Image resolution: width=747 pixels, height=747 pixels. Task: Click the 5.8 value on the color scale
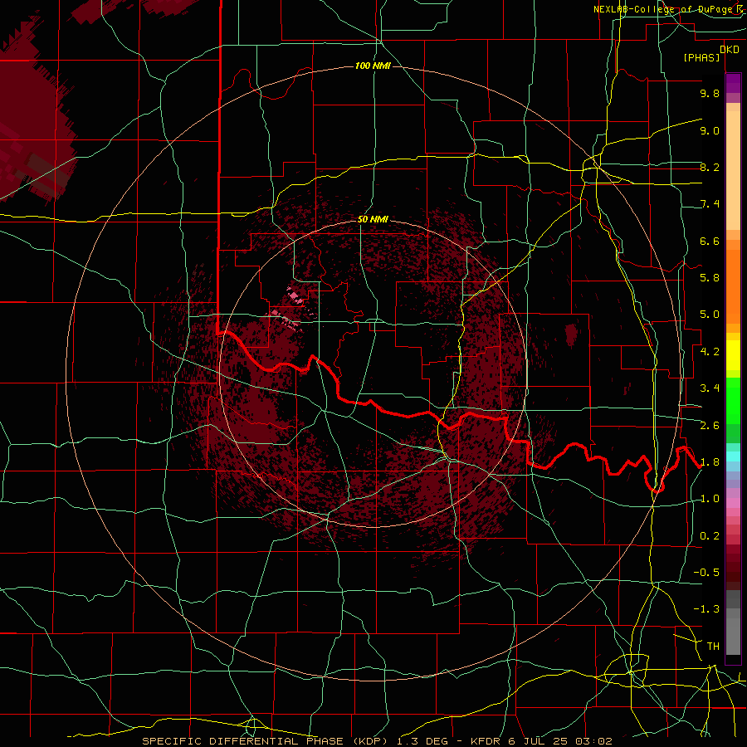pos(710,278)
